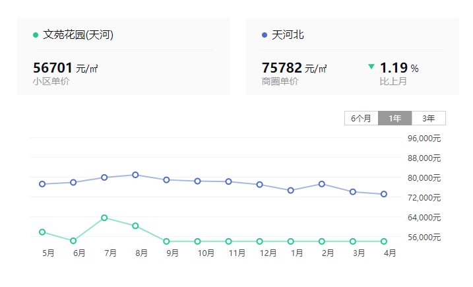Select green line point for 3月

pyautogui.click(x=353, y=241)
